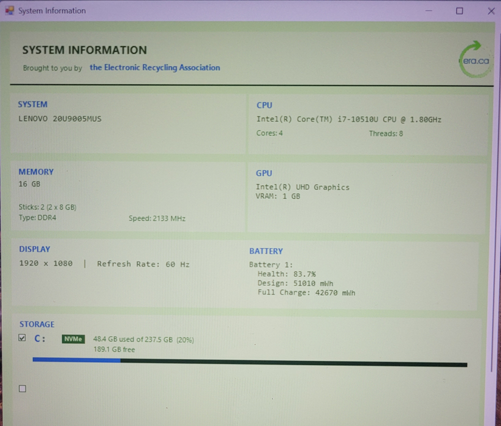Image resolution: width=501 pixels, height=426 pixels.
Task: Click the MEMORY section heading
Action: pyautogui.click(x=36, y=172)
